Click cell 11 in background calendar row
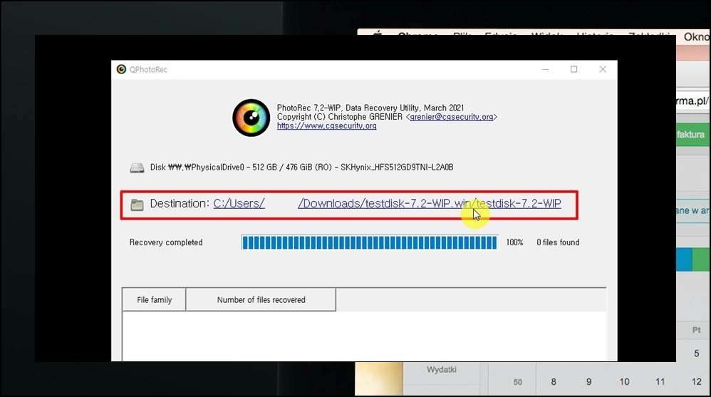The image size is (711, 397). [660, 381]
